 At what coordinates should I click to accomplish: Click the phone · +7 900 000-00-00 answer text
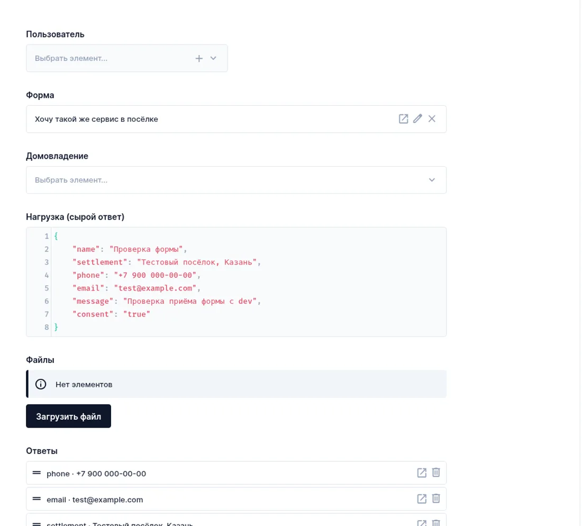(96, 474)
